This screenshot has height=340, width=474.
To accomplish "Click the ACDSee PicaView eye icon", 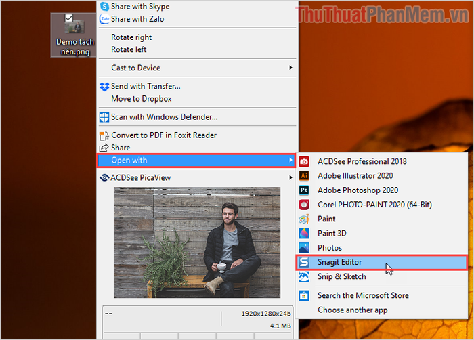I will coord(104,178).
